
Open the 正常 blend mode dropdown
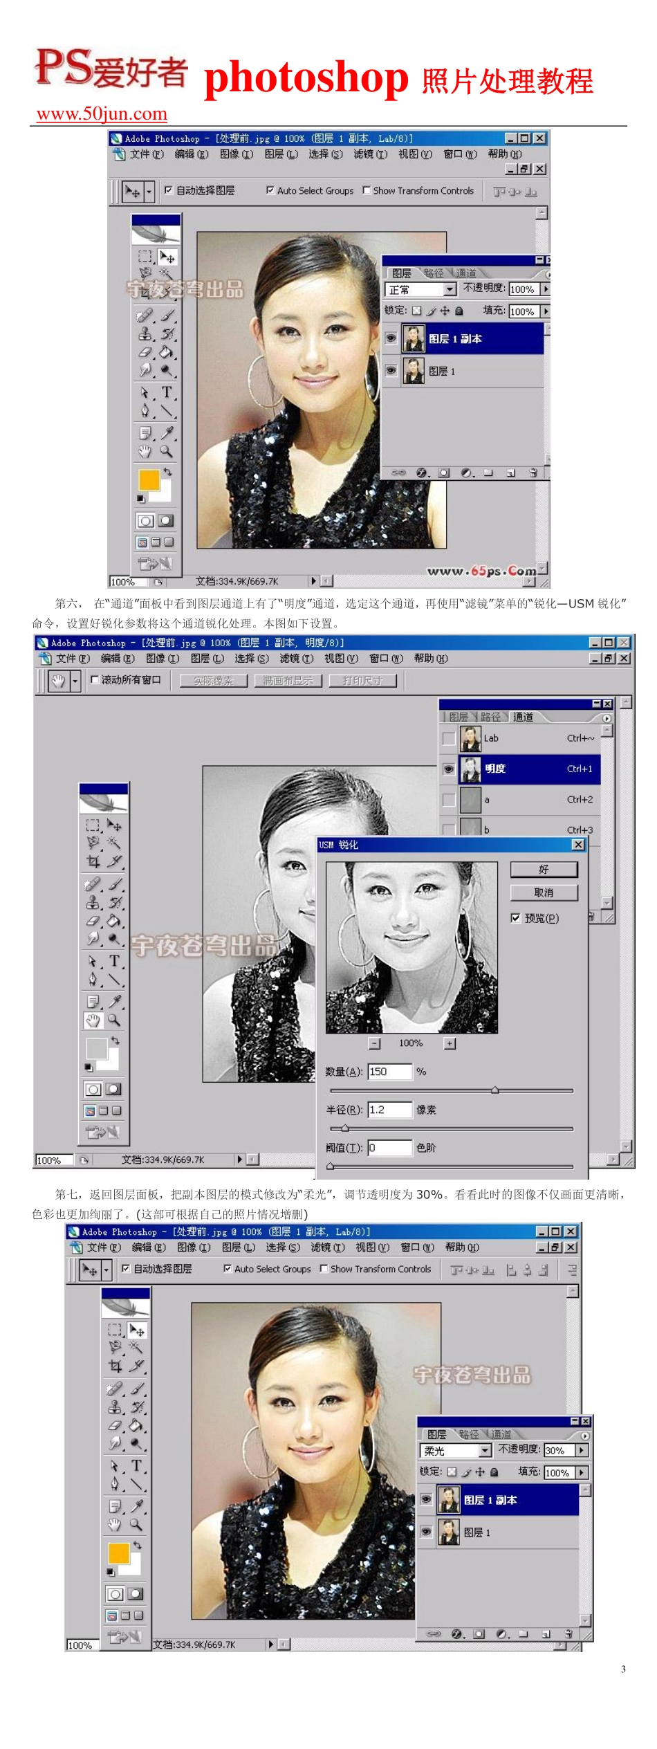pyautogui.click(x=450, y=289)
